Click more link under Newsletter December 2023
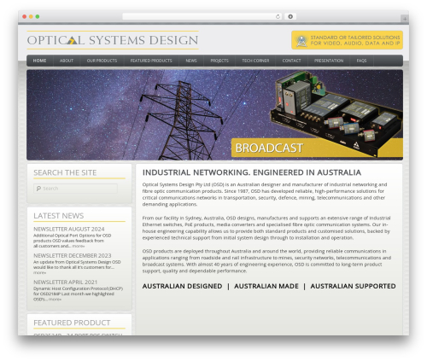427x361 pixels. [x=39, y=272]
